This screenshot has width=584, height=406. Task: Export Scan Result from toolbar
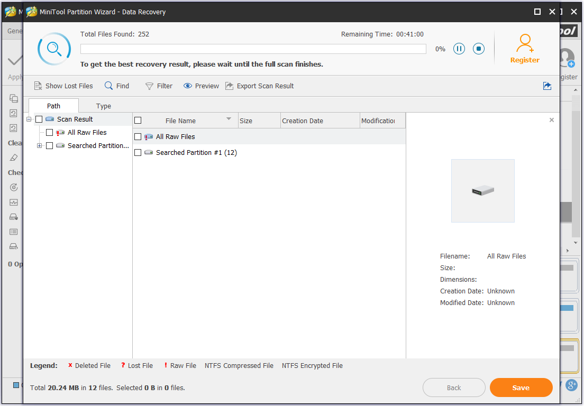coord(260,86)
